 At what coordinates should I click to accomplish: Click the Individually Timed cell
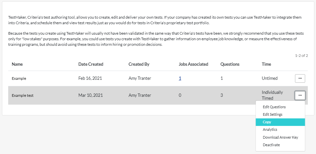pyautogui.click(x=272, y=95)
